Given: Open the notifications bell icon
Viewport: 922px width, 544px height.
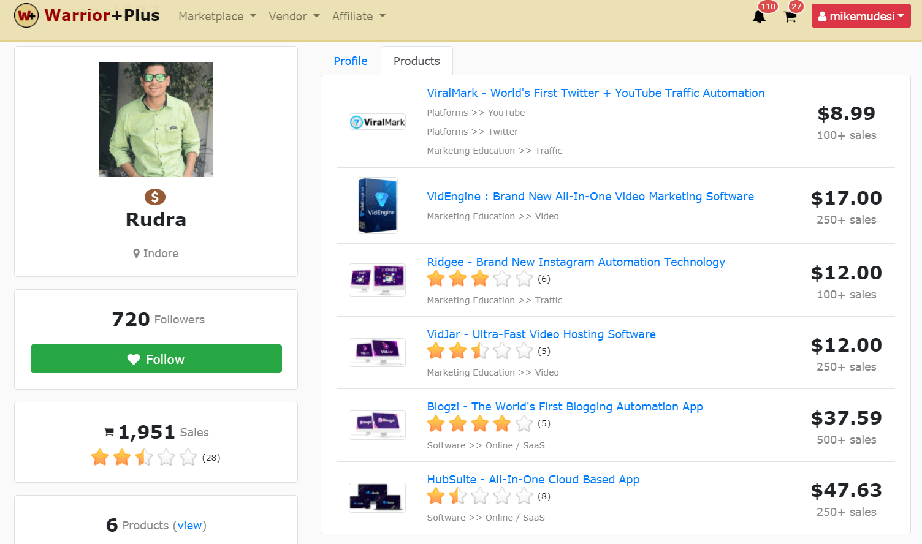Looking at the screenshot, I should (x=759, y=17).
